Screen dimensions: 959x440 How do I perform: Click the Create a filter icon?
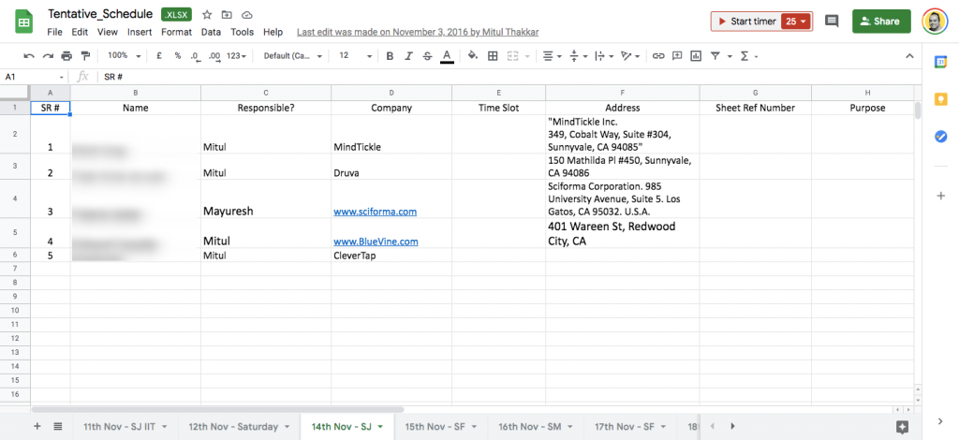point(715,55)
